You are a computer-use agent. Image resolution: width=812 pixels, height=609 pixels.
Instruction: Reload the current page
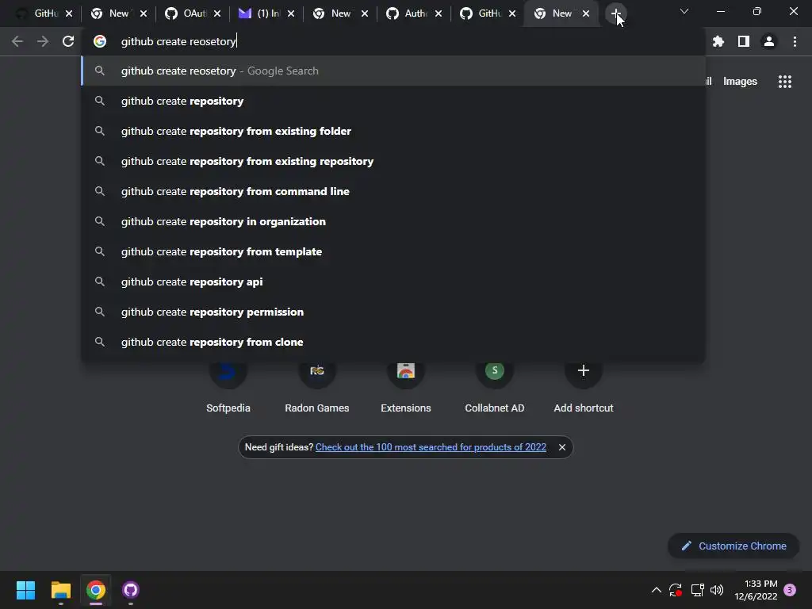[x=68, y=41]
